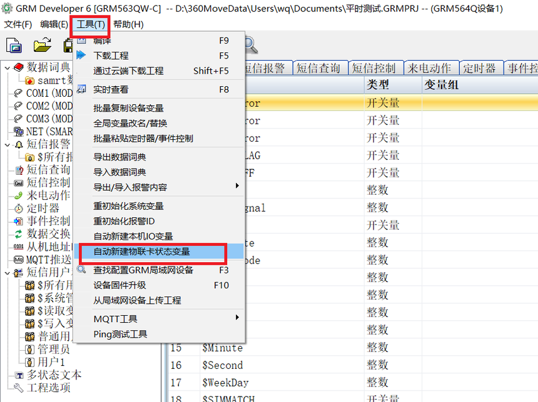
Task: Click the 多状态文本 T icon
Action: pyautogui.click(x=19, y=375)
